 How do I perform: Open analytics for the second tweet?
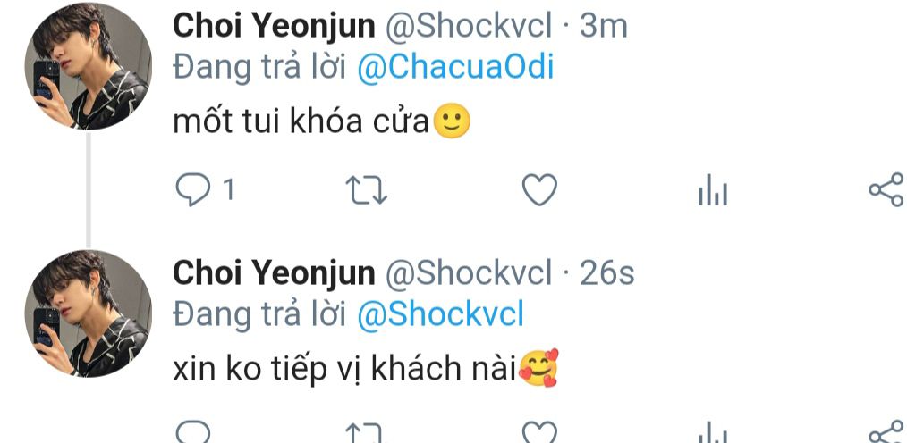pos(712,434)
